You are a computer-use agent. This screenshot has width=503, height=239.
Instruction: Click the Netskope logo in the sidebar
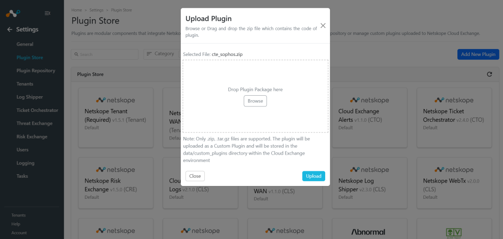click(x=13, y=13)
